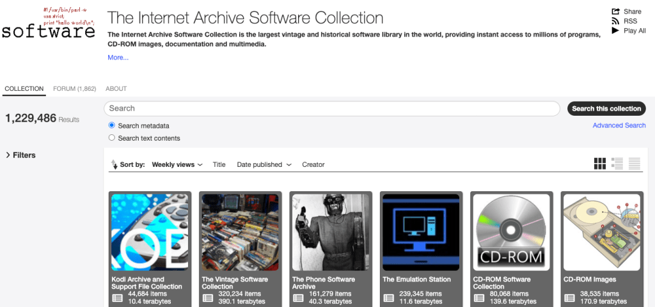655x307 pixels.
Task: Switch to grid tile view icon
Action: (x=599, y=164)
